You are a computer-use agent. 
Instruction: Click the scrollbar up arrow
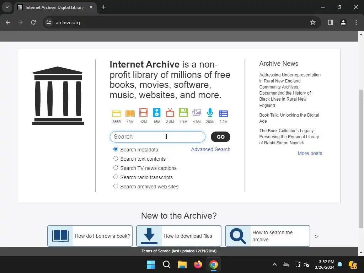(x=361, y=34)
